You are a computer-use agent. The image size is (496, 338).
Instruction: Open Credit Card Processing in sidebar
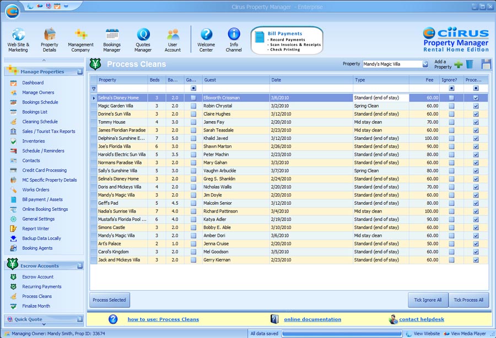coord(44,170)
